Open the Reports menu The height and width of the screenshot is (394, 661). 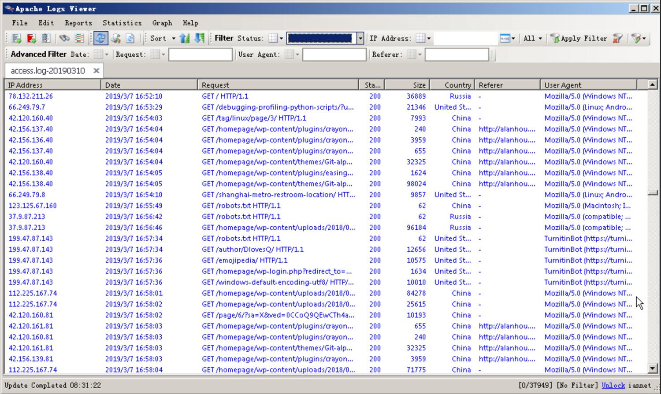coord(78,23)
